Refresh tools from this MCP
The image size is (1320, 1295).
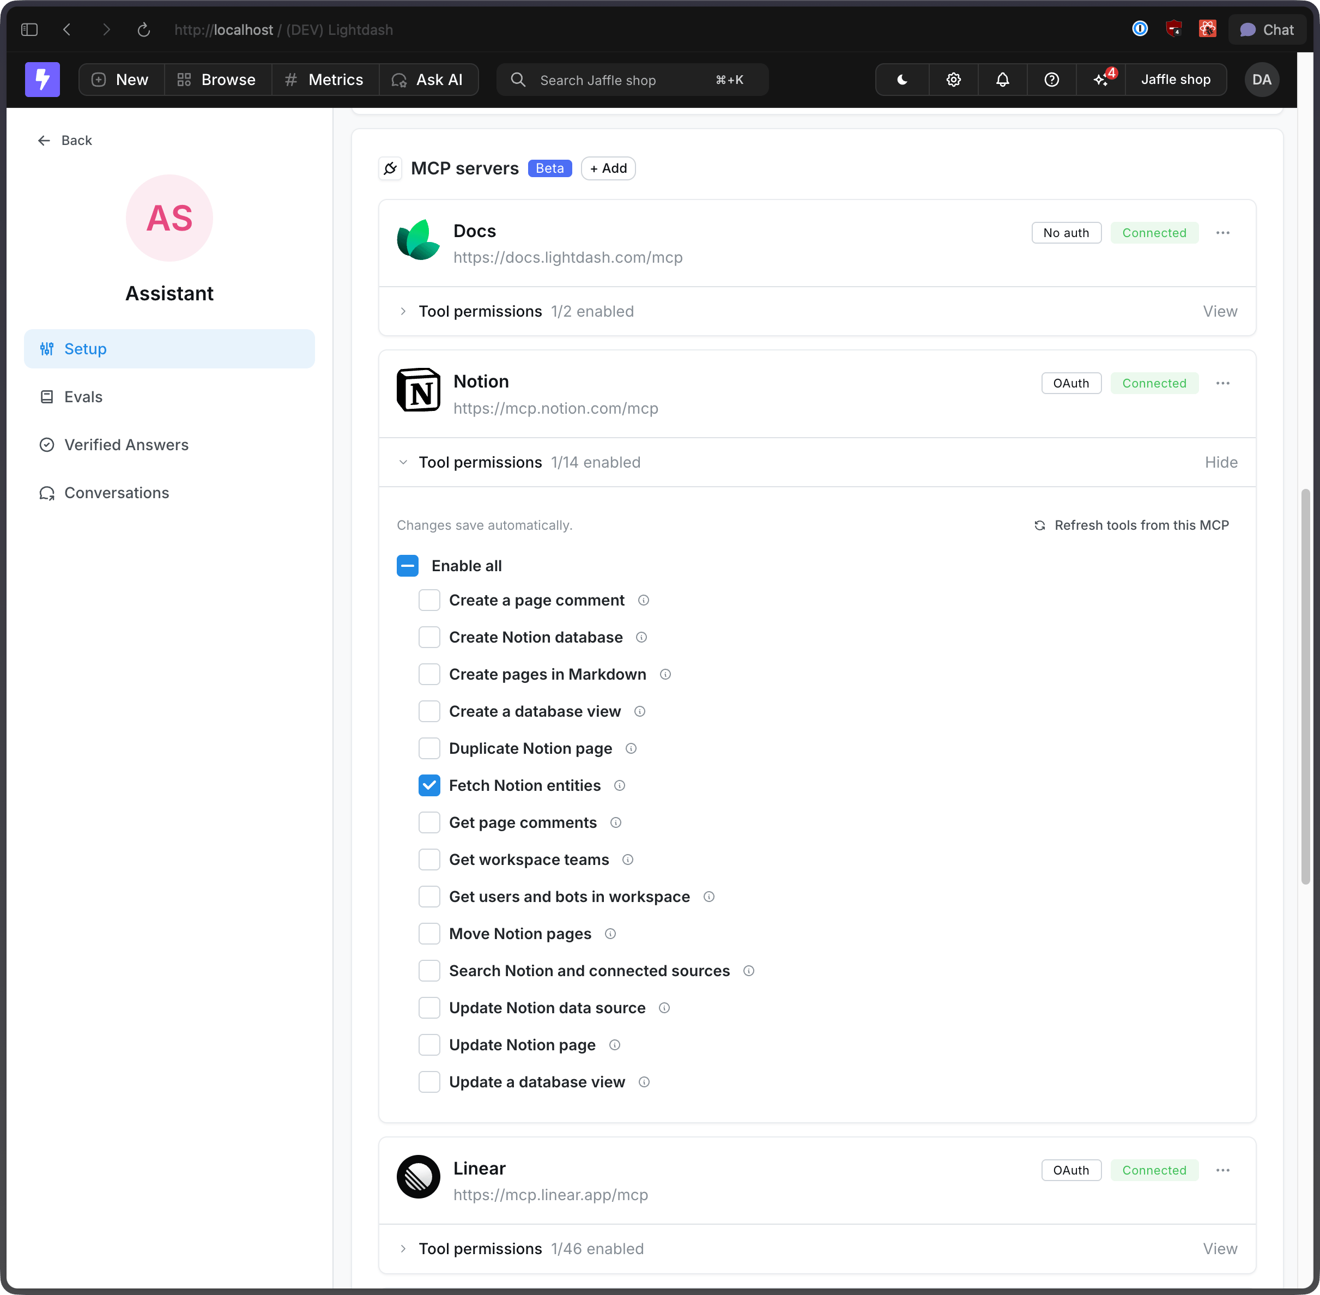(1131, 525)
